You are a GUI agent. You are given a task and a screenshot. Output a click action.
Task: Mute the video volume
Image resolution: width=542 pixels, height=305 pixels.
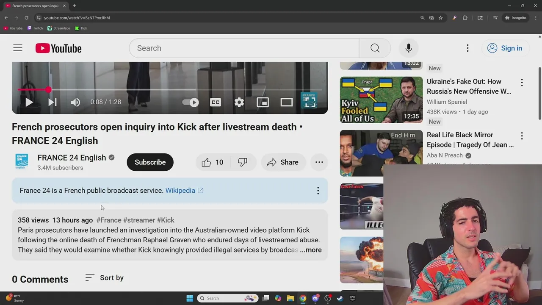[75, 102]
